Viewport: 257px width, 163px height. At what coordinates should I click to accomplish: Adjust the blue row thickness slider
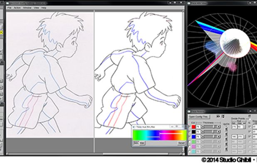coord(211,137)
